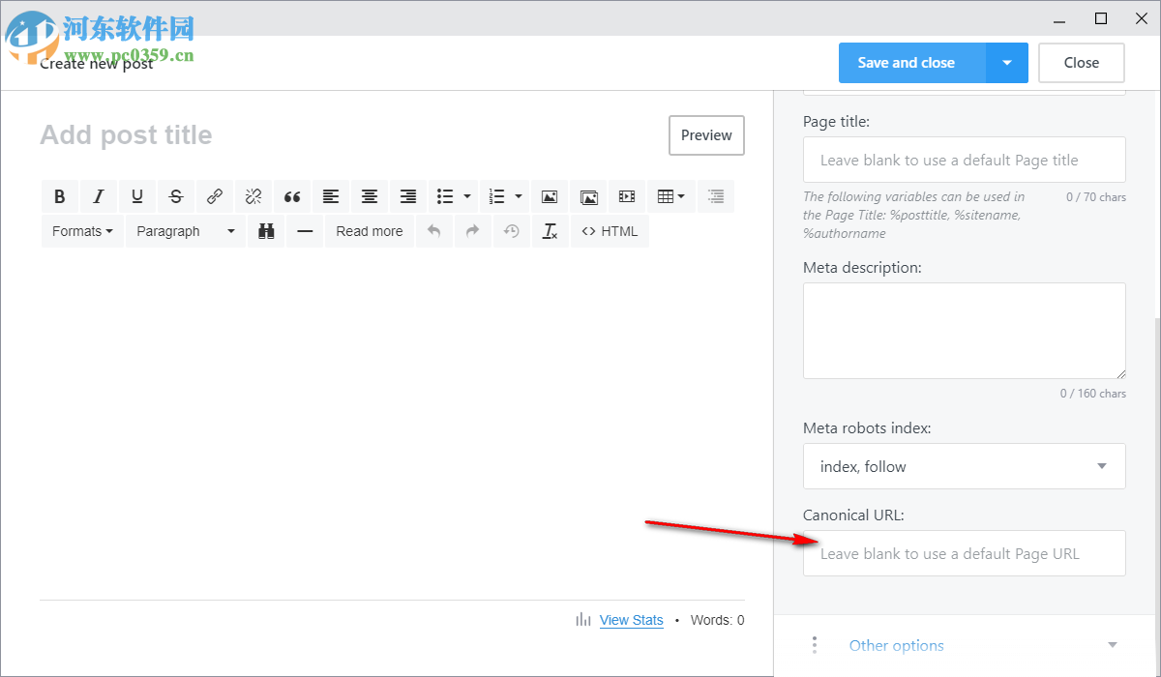Maximize the application window
1161x677 pixels.
coord(1101,18)
